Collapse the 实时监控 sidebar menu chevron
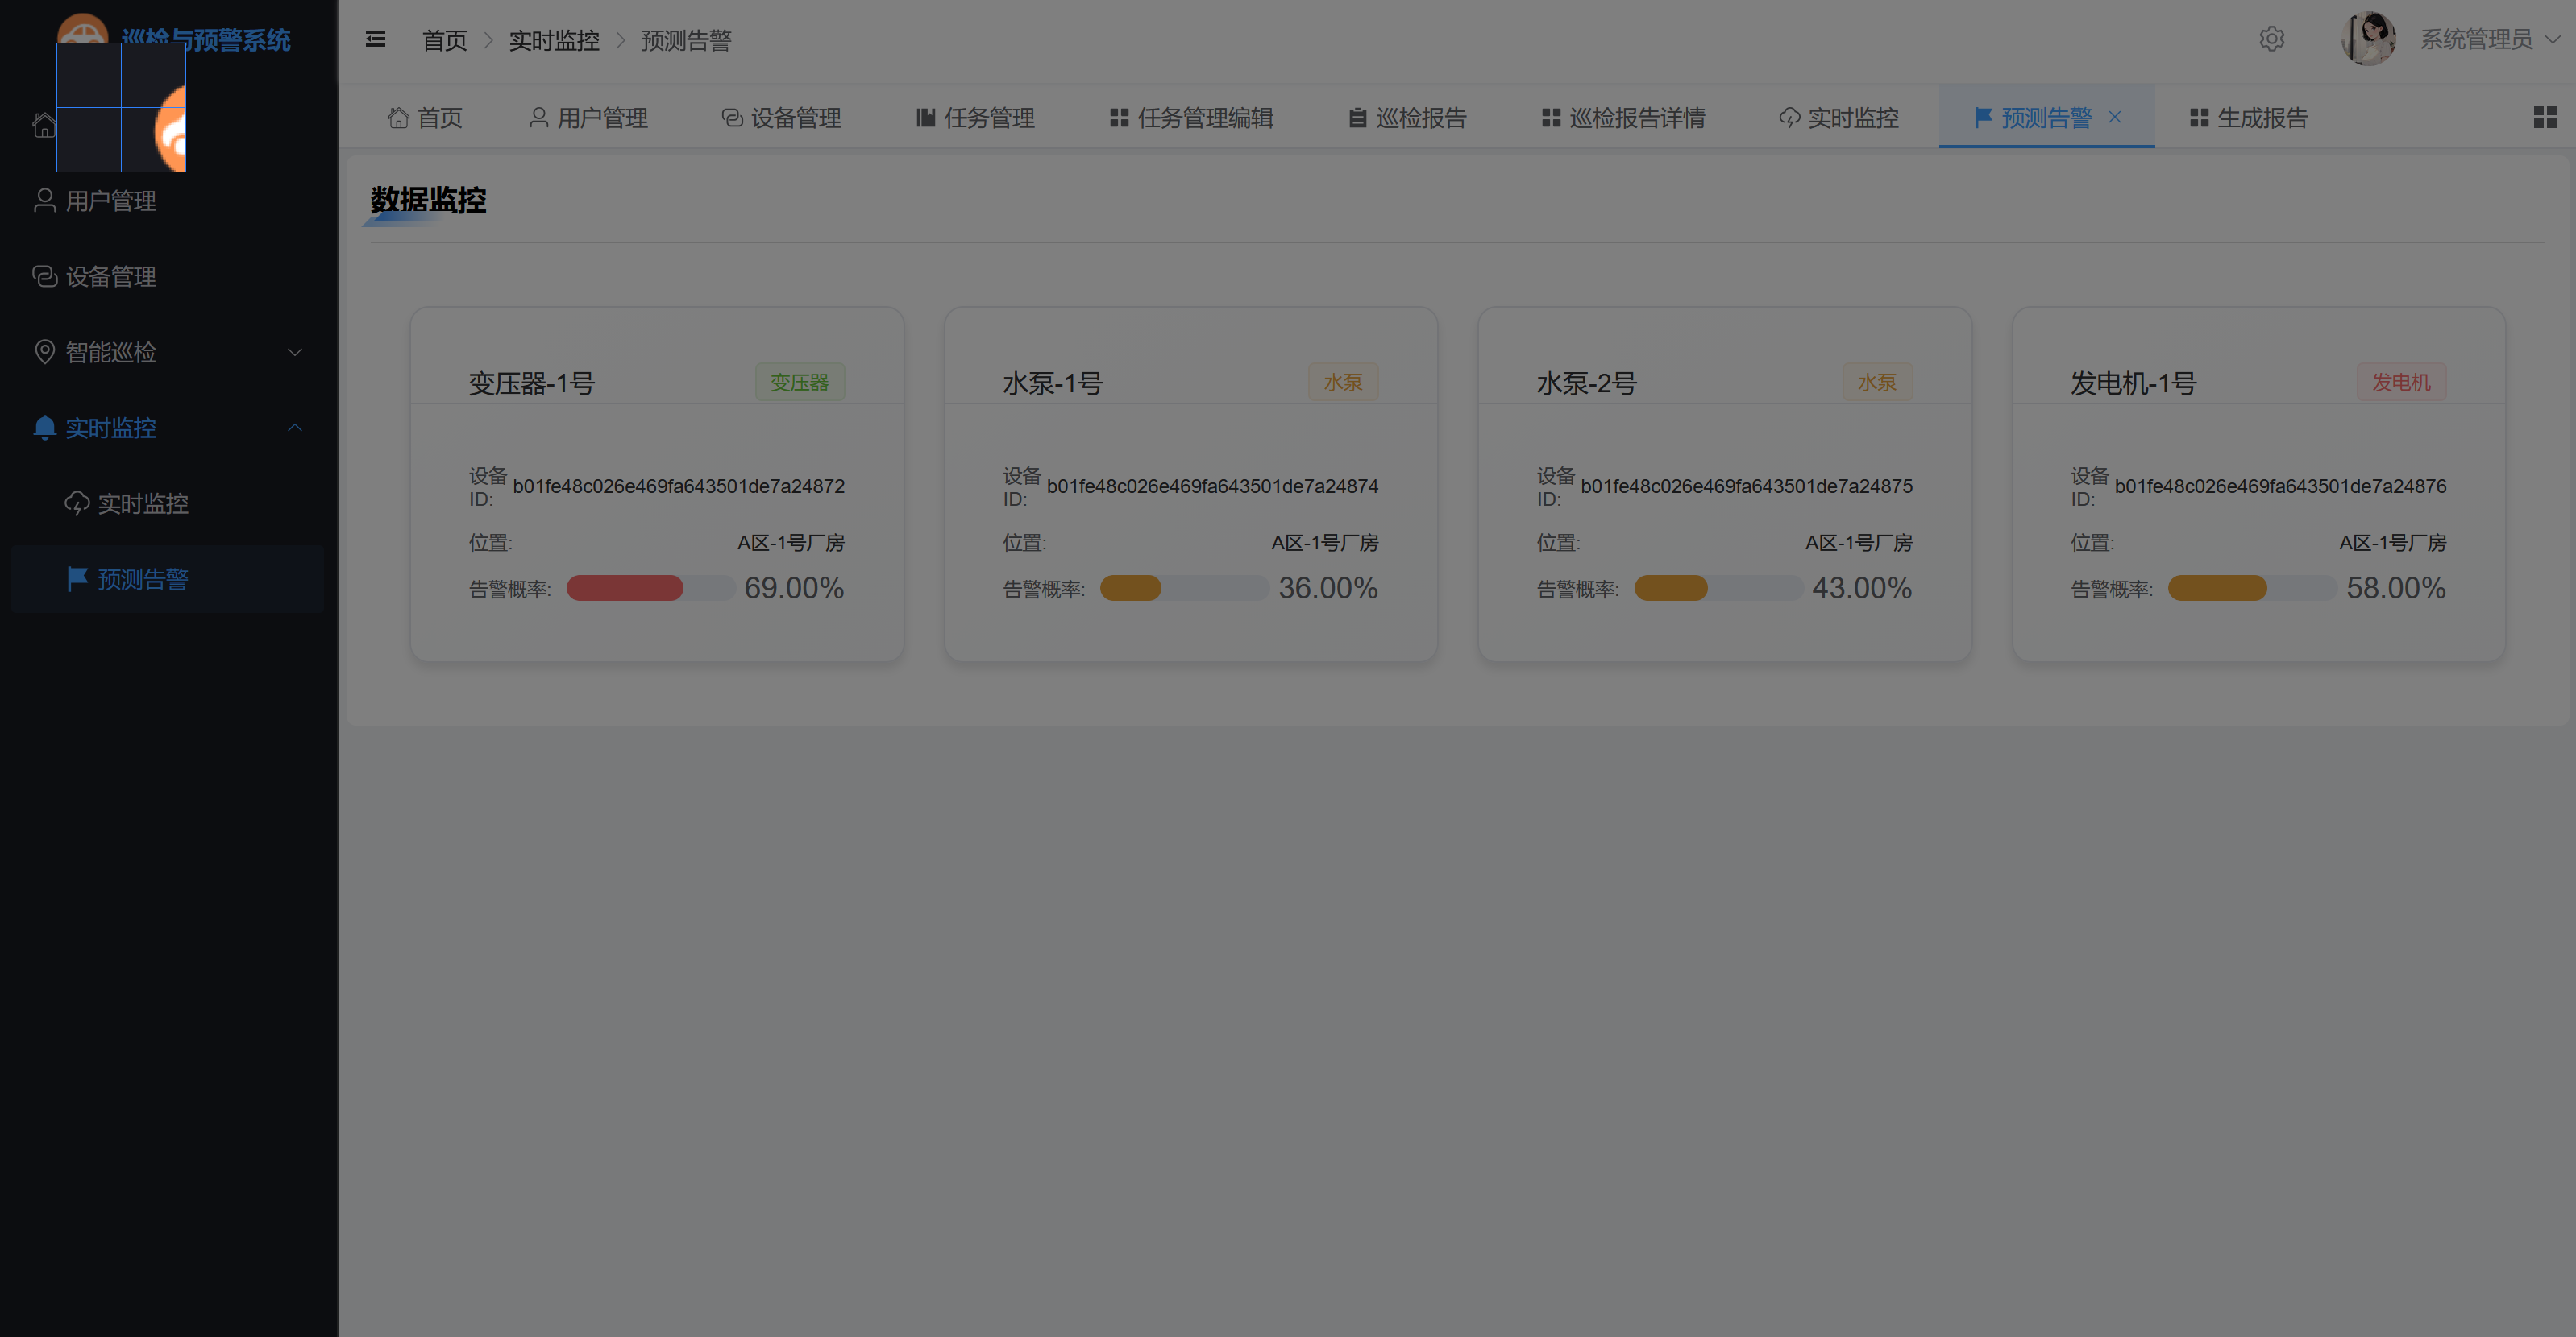This screenshot has height=1337, width=2576. (x=295, y=428)
